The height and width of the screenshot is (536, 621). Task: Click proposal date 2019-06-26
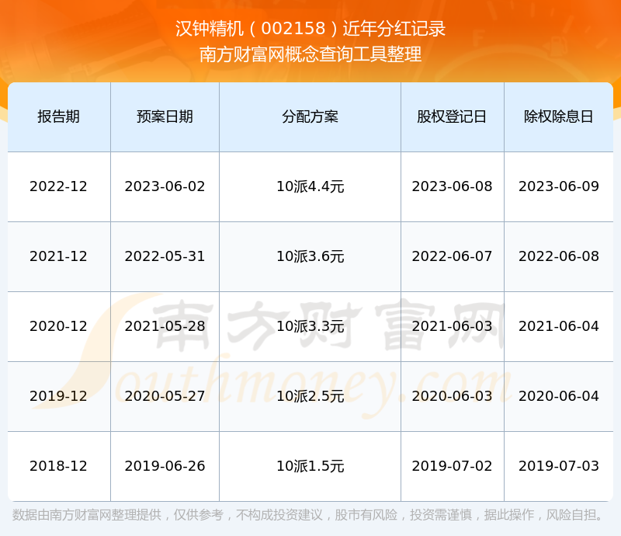tap(165, 466)
